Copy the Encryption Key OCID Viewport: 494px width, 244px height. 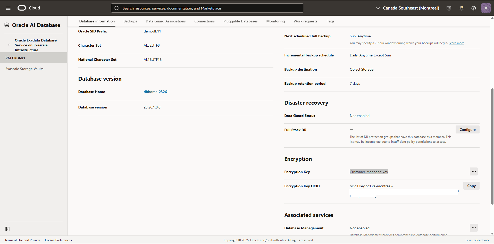click(x=471, y=186)
